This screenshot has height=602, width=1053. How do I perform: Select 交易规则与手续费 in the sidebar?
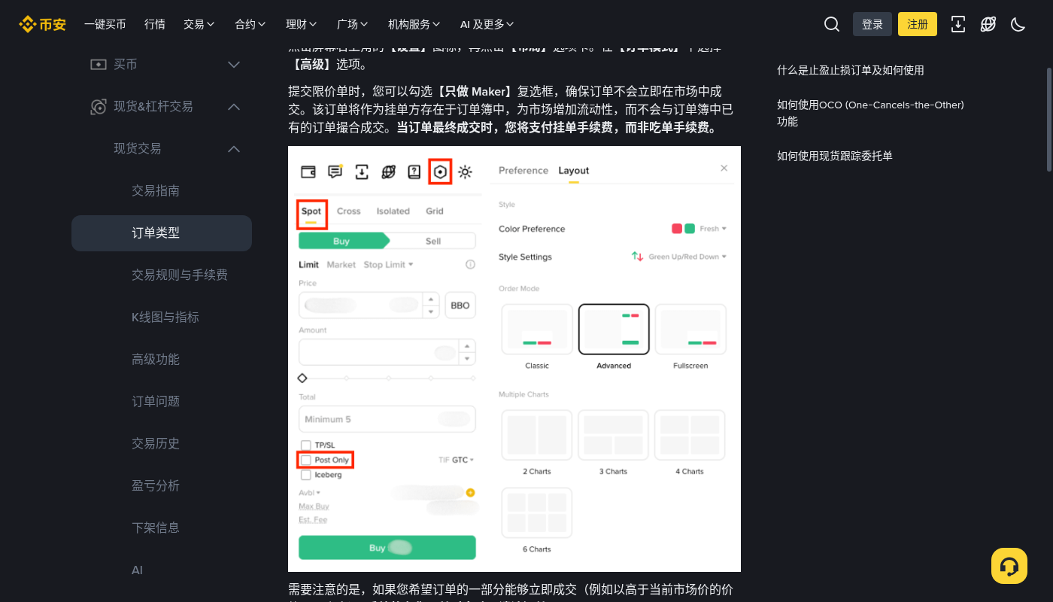[x=162, y=275]
